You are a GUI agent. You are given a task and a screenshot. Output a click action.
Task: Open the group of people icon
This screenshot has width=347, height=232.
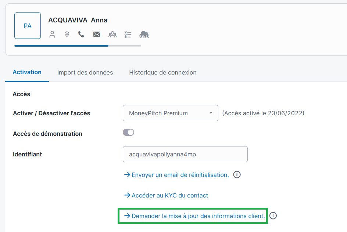[112, 35]
